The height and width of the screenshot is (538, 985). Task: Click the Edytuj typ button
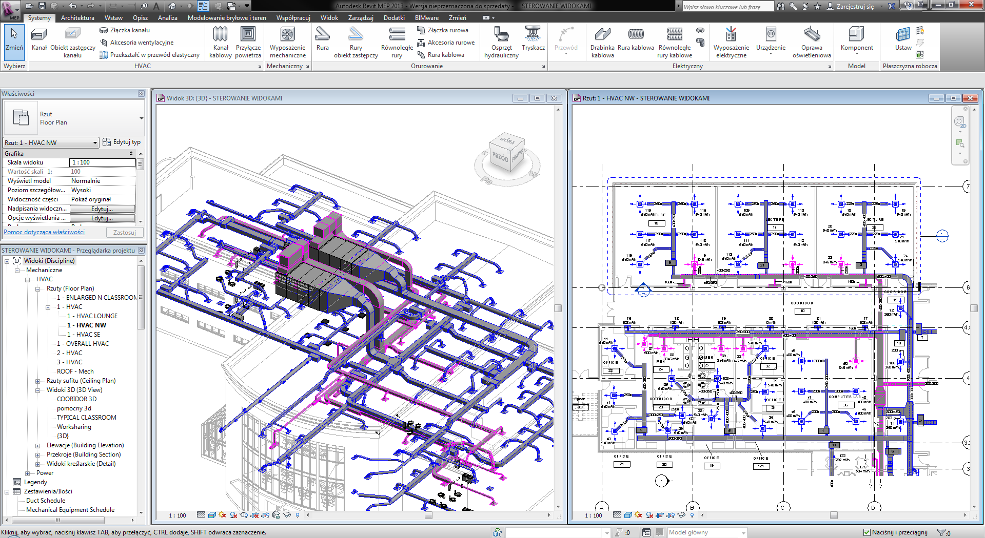122,142
